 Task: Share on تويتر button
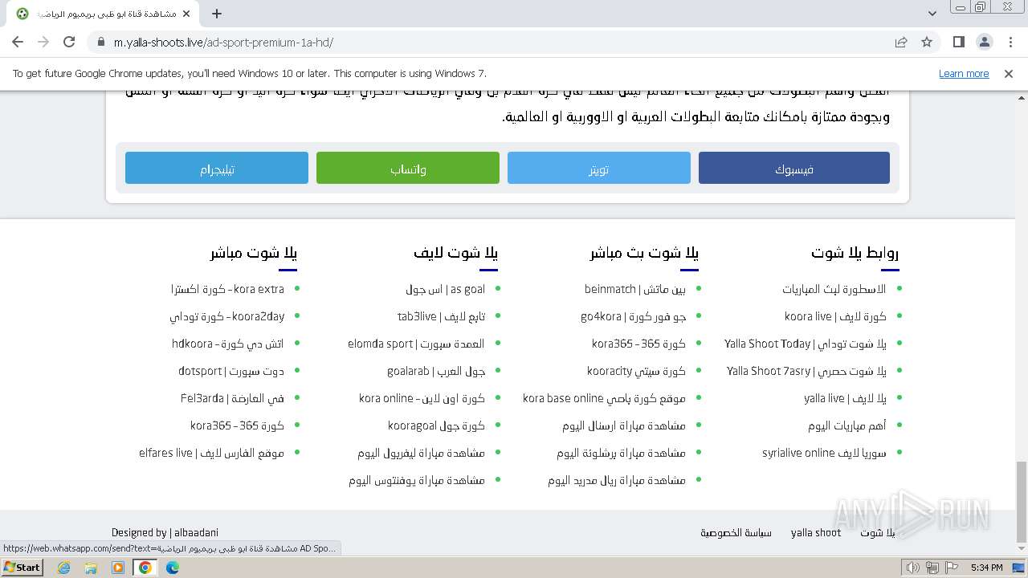(599, 168)
